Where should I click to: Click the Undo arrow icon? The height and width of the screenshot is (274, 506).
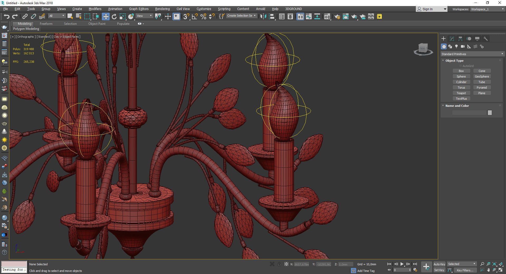pos(7,16)
